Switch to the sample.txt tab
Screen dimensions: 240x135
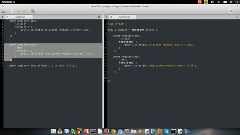click(21, 17)
